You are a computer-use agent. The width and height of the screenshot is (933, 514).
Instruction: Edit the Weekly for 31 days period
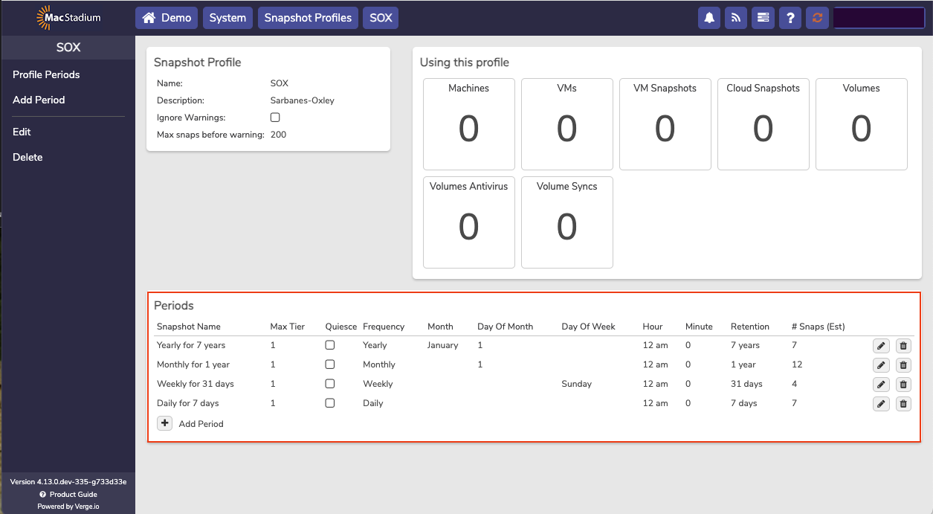[881, 384]
